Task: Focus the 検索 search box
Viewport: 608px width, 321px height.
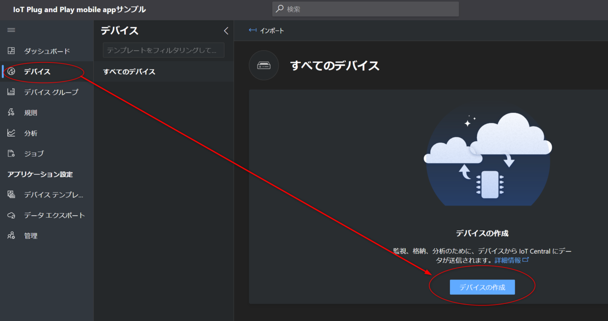Action: [x=365, y=9]
